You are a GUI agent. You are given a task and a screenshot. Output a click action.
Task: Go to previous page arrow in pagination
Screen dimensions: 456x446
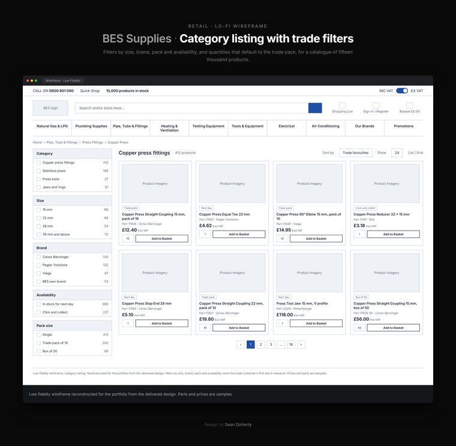click(241, 345)
